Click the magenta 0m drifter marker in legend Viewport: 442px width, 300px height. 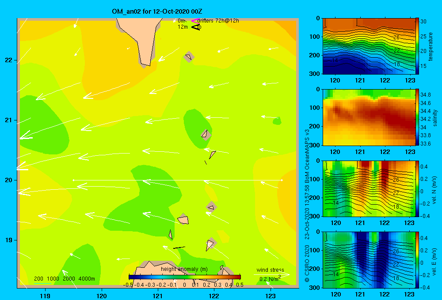pos(195,21)
